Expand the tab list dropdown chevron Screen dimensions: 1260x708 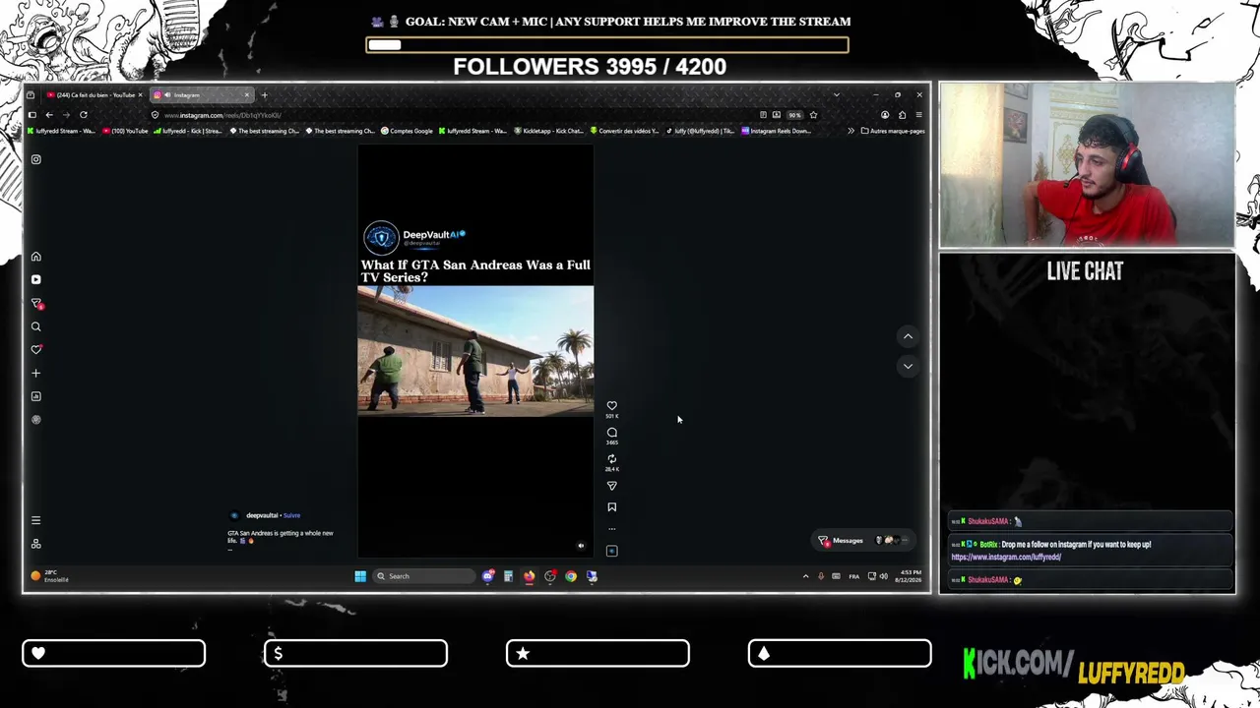point(836,95)
